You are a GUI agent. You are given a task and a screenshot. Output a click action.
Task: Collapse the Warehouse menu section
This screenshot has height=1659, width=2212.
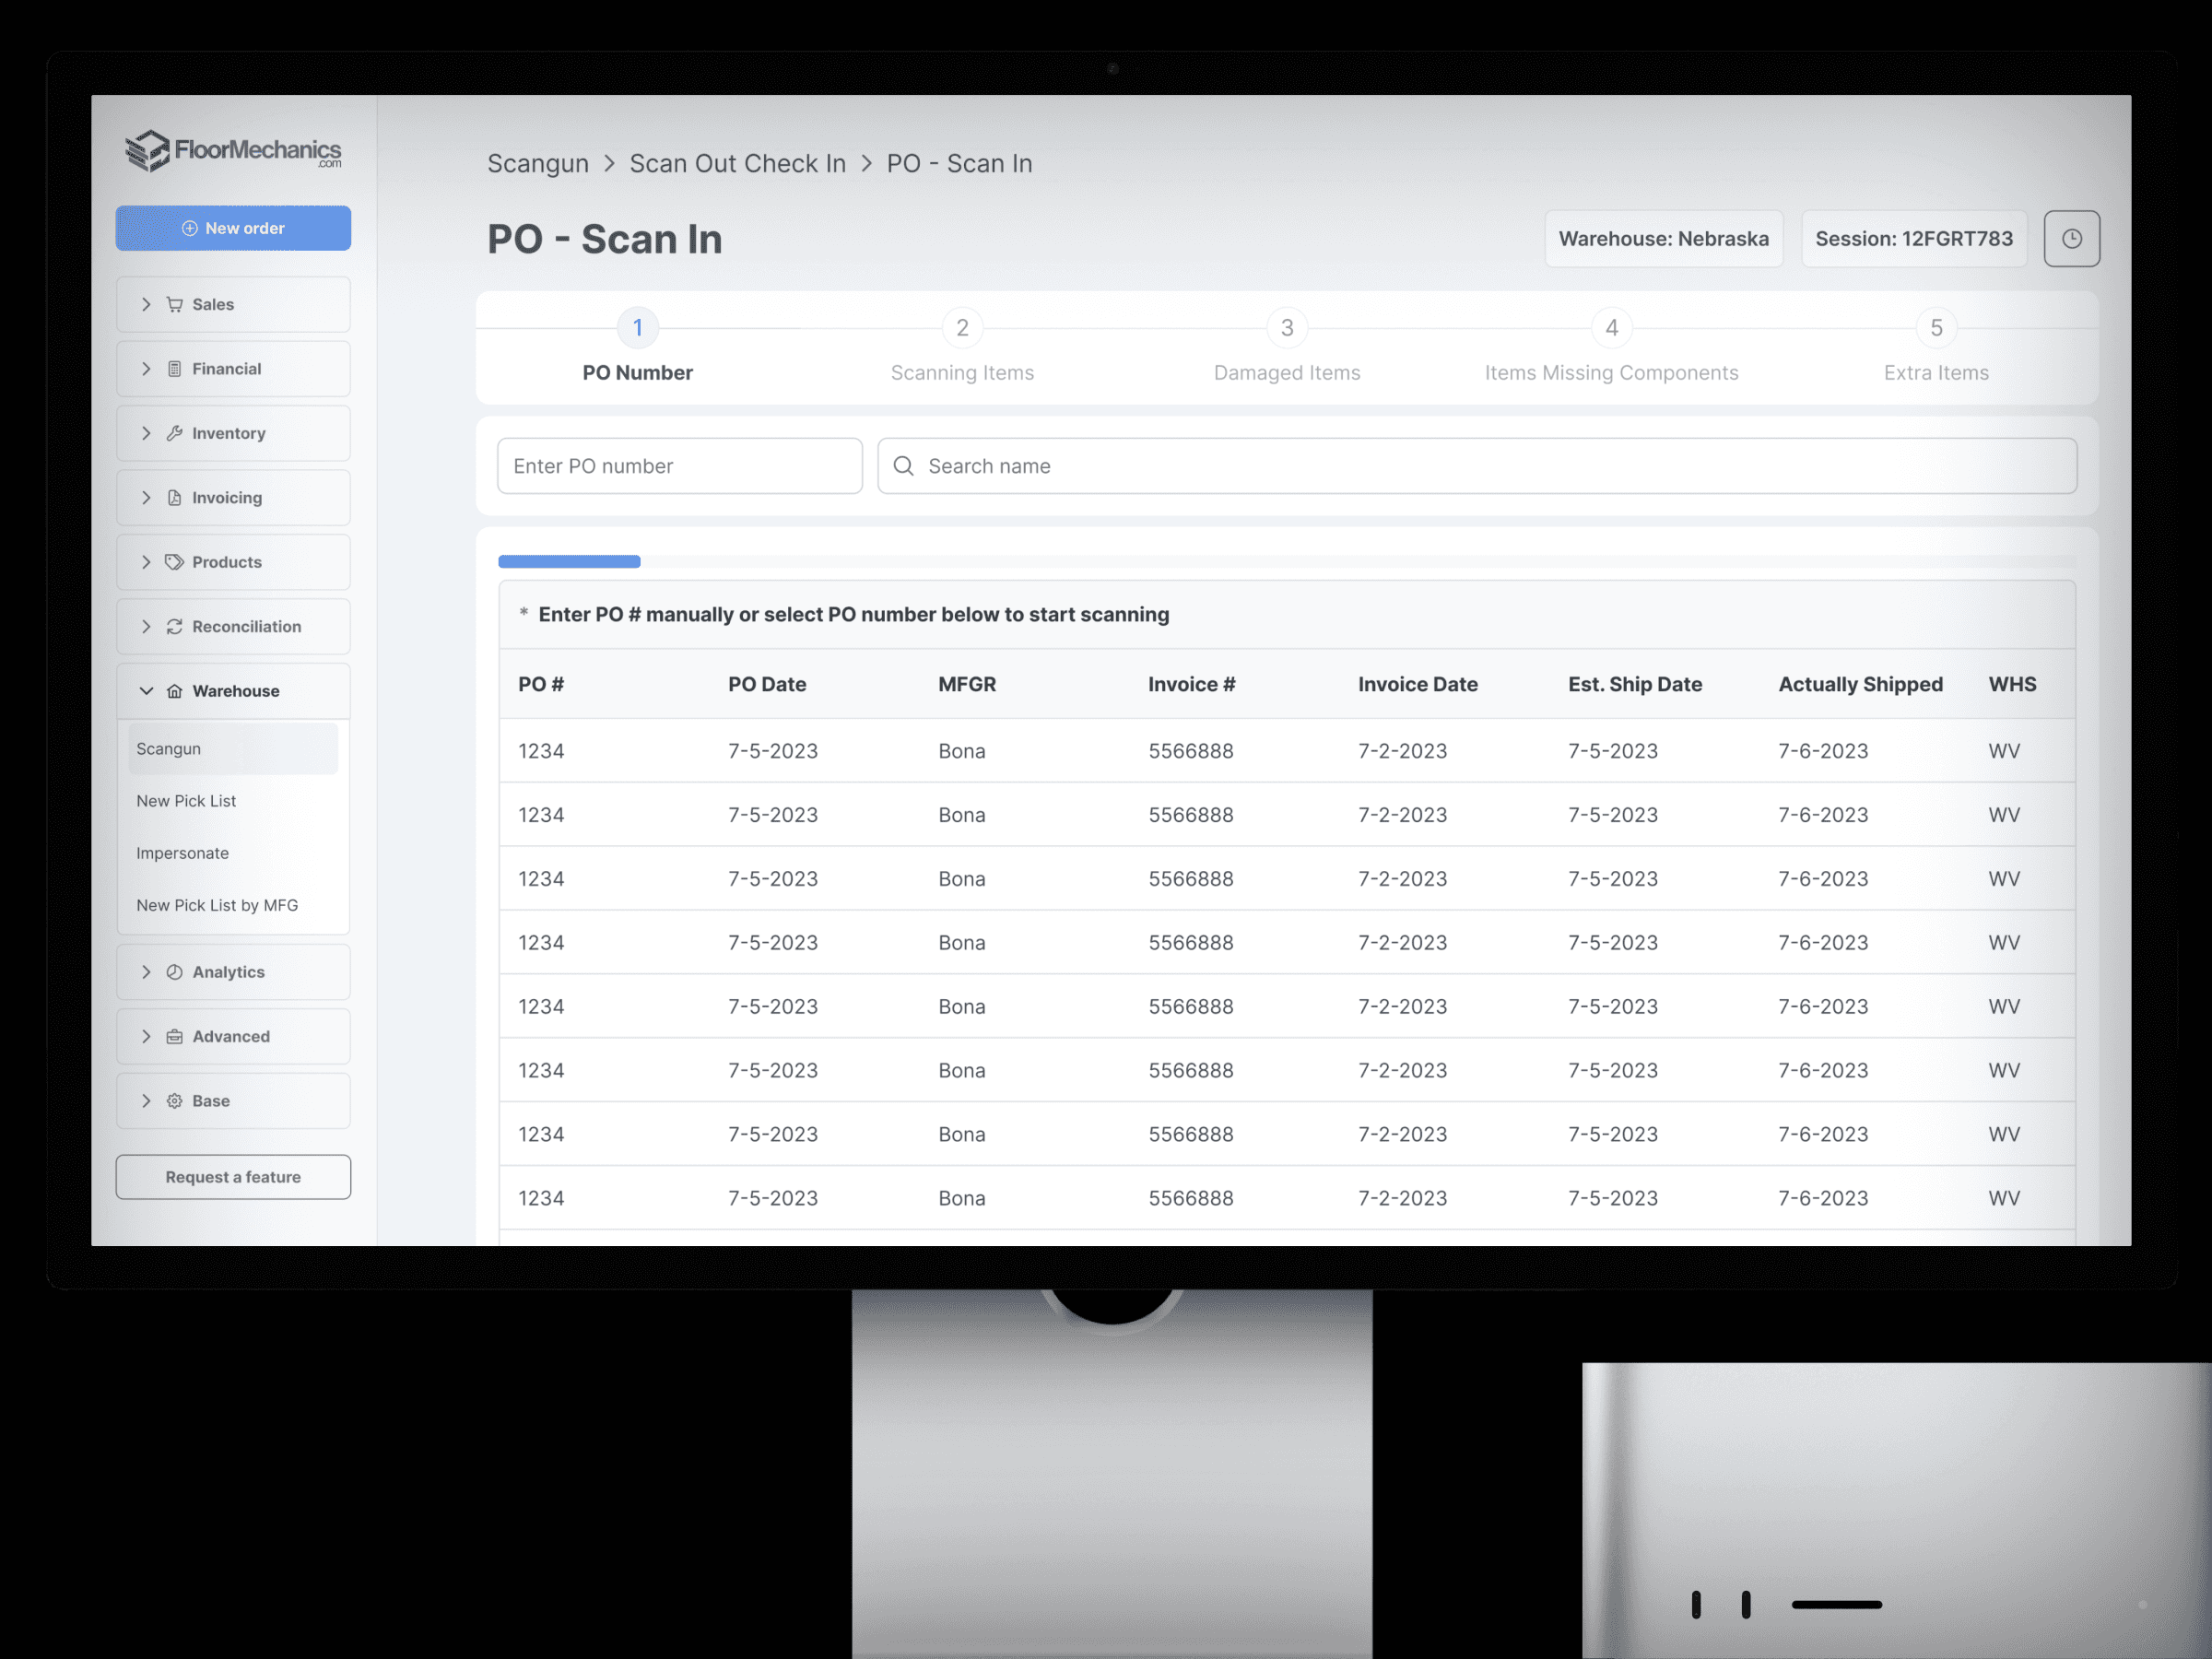pos(147,691)
